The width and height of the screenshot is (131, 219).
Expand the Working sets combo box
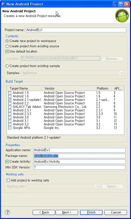[98, 186]
